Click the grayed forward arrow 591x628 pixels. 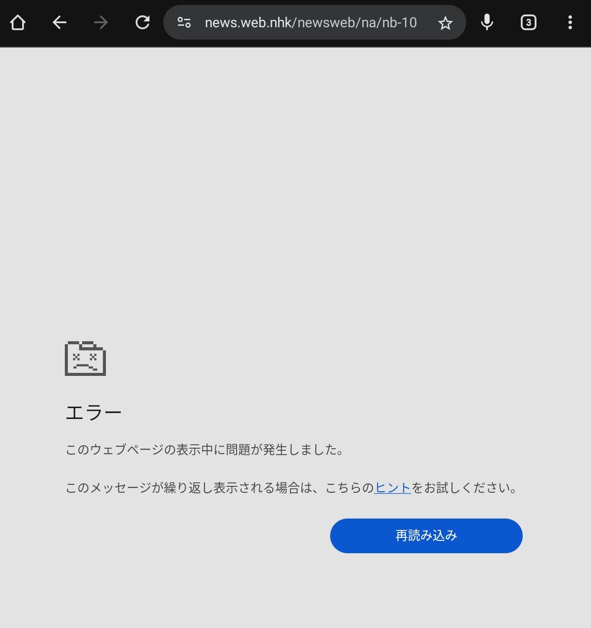[101, 22]
